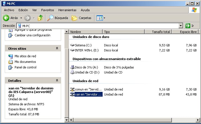Click "Dispositivos con almacenamiento extraíble" group header

pyautogui.click(x=107, y=59)
